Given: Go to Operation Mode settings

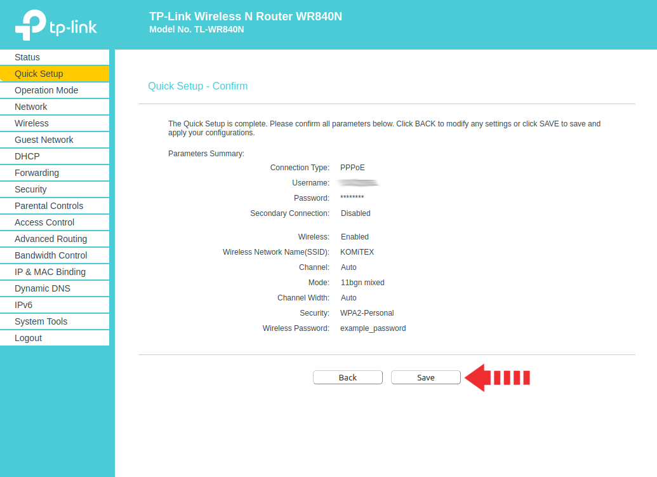Looking at the screenshot, I should click(x=55, y=90).
